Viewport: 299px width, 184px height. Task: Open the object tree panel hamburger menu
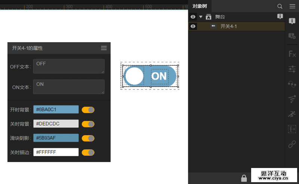pyautogui.click(x=292, y=6)
